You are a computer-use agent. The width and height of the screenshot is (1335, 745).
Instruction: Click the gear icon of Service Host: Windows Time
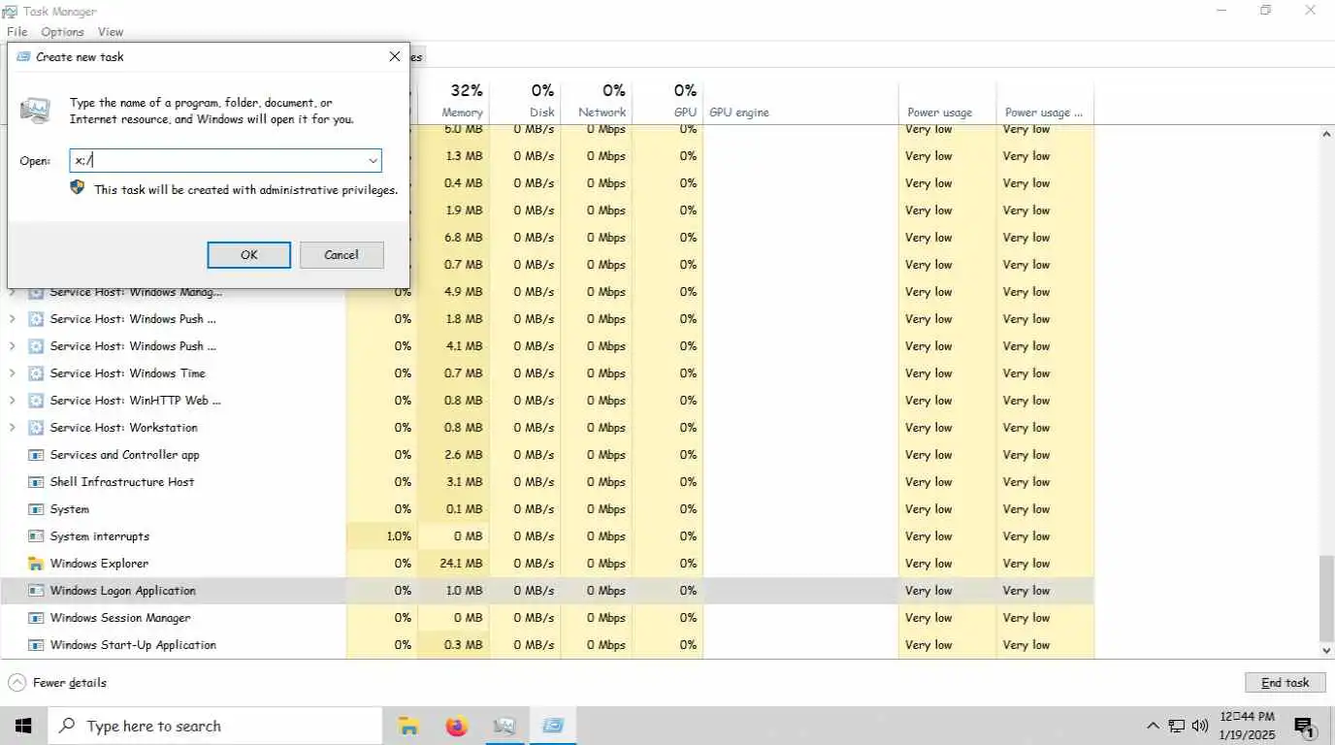pos(36,373)
